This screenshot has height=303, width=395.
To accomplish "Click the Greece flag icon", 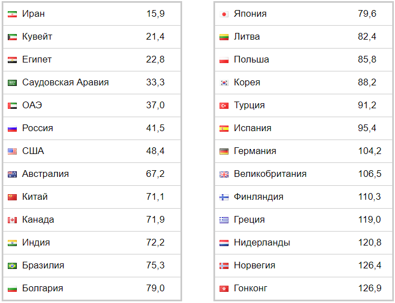I will point(224,220).
